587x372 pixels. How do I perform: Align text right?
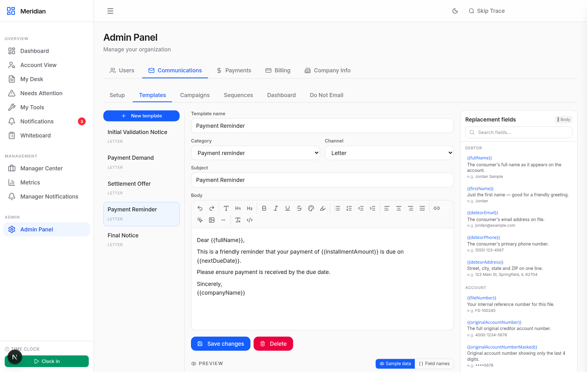point(410,208)
